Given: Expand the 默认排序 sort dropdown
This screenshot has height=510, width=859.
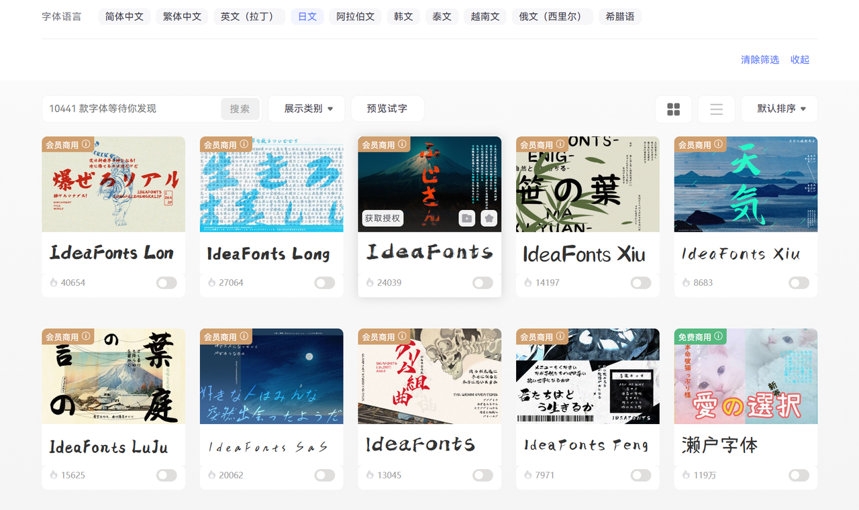Looking at the screenshot, I should (779, 109).
